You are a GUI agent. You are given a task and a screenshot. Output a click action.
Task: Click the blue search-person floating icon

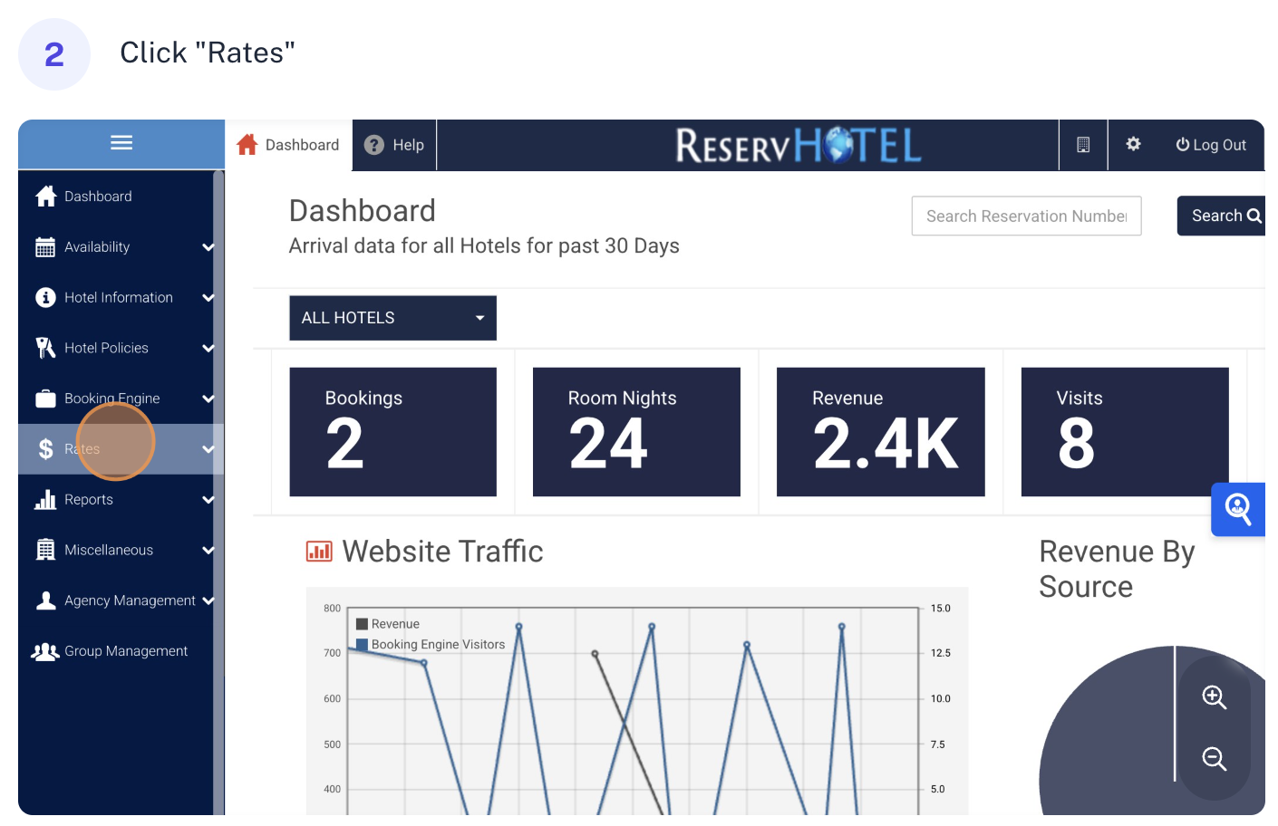pos(1238,509)
